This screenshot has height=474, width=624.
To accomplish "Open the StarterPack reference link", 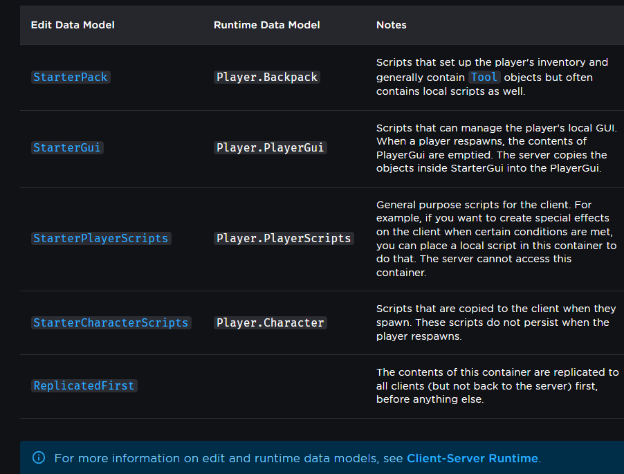I will click(x=70, y=77).
